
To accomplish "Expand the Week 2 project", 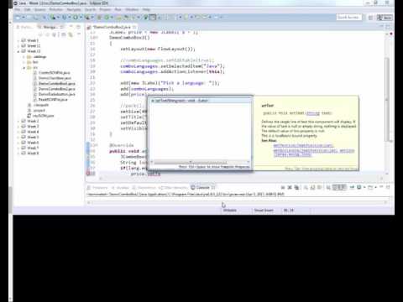I will point(18,121).
